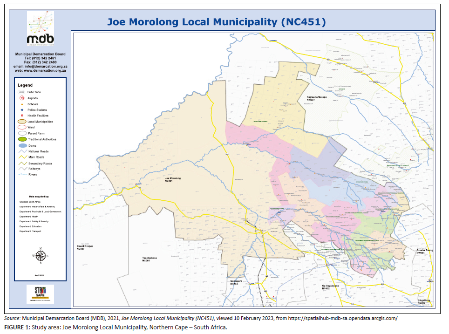Screen dimensions: 449x334
Task: Click the MDB logo at top left
Action: coord(40,29)
